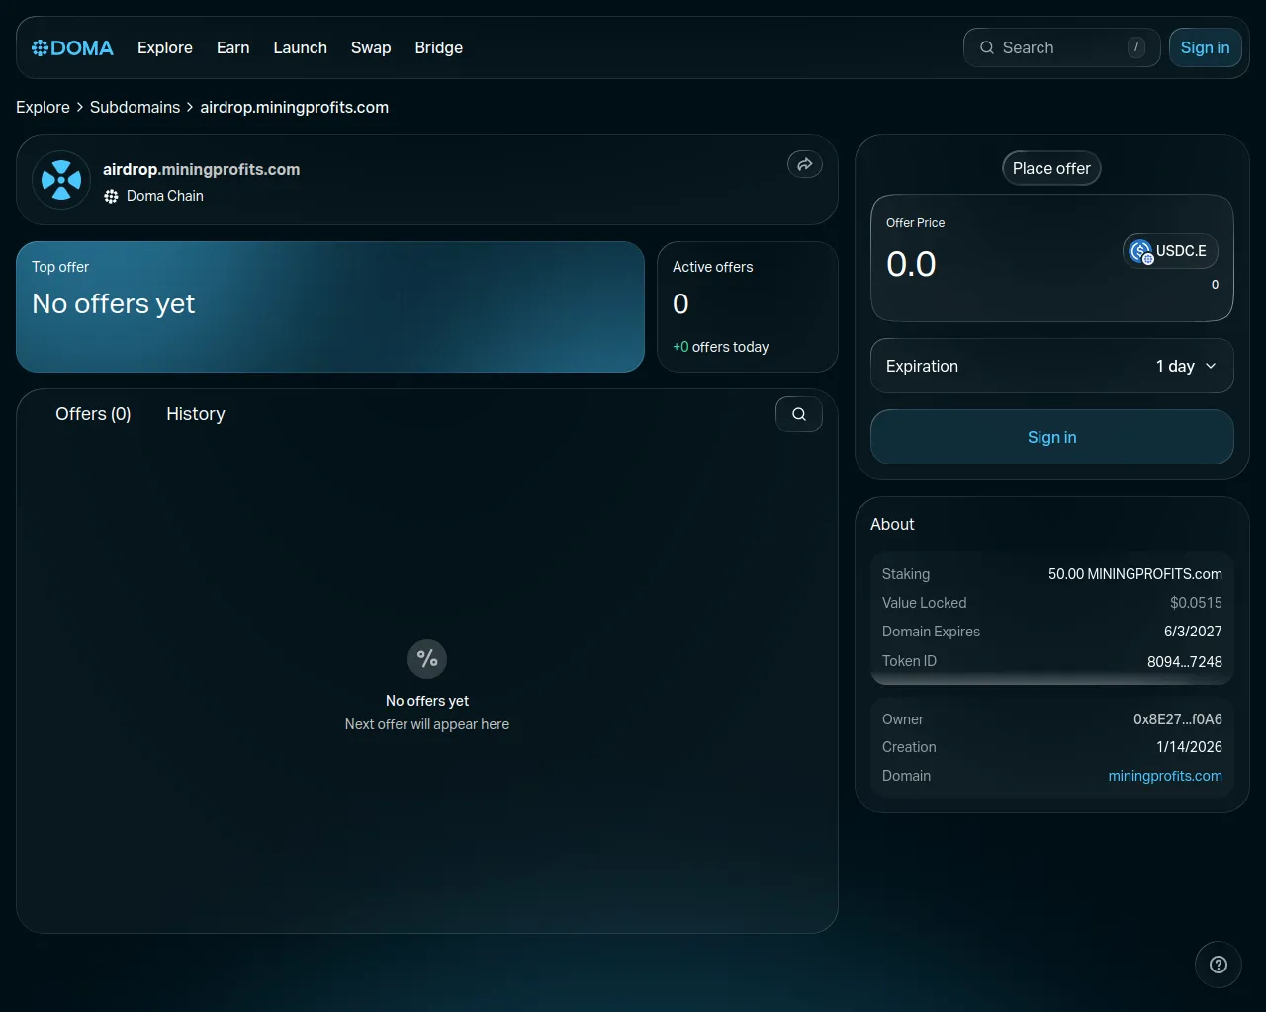Viewport: 1266px width, 1012px height.
Task: Switch to the History tab
Action: [x=196, y=414]
